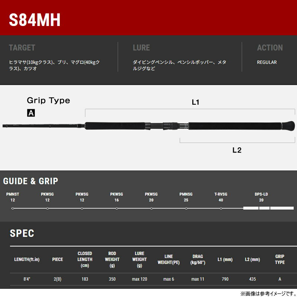Click the ※画像は参考イメージです note
The image size is (297, 297).
pyautogui.click(x=268, y=294)
